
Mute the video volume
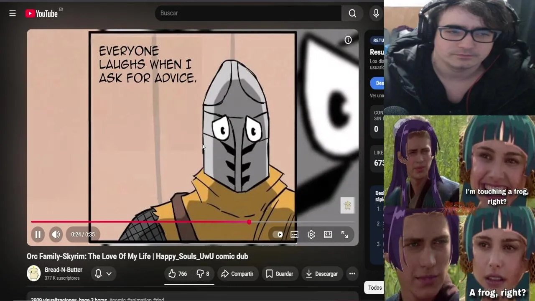56,235
